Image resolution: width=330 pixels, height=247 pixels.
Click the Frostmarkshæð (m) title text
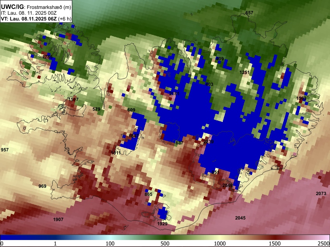(49, 7)
